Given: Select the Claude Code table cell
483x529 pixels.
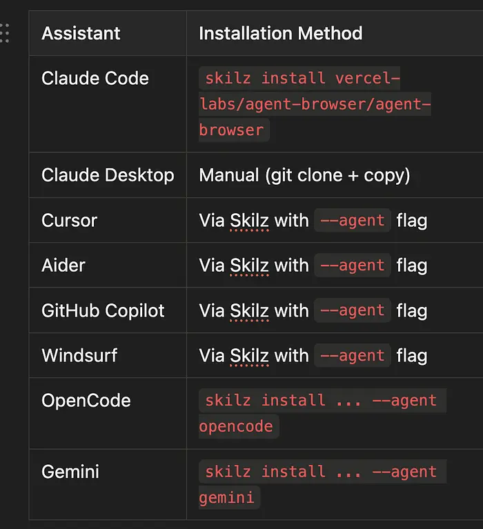Looking at the screenshot, I should 95,79.
